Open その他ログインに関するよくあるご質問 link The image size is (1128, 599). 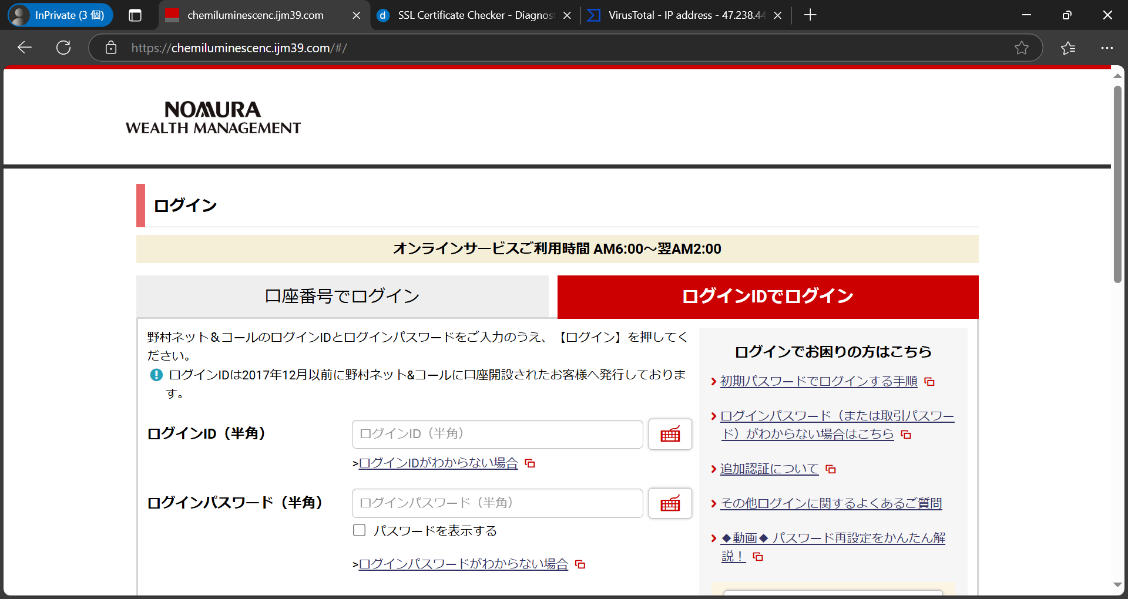(831, 503)
